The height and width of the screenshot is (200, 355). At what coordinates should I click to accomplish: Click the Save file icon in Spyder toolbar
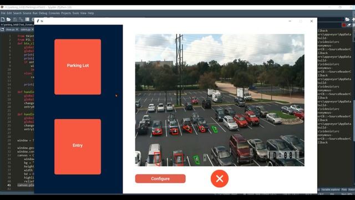pyautogui.click(x=15, y=19)
